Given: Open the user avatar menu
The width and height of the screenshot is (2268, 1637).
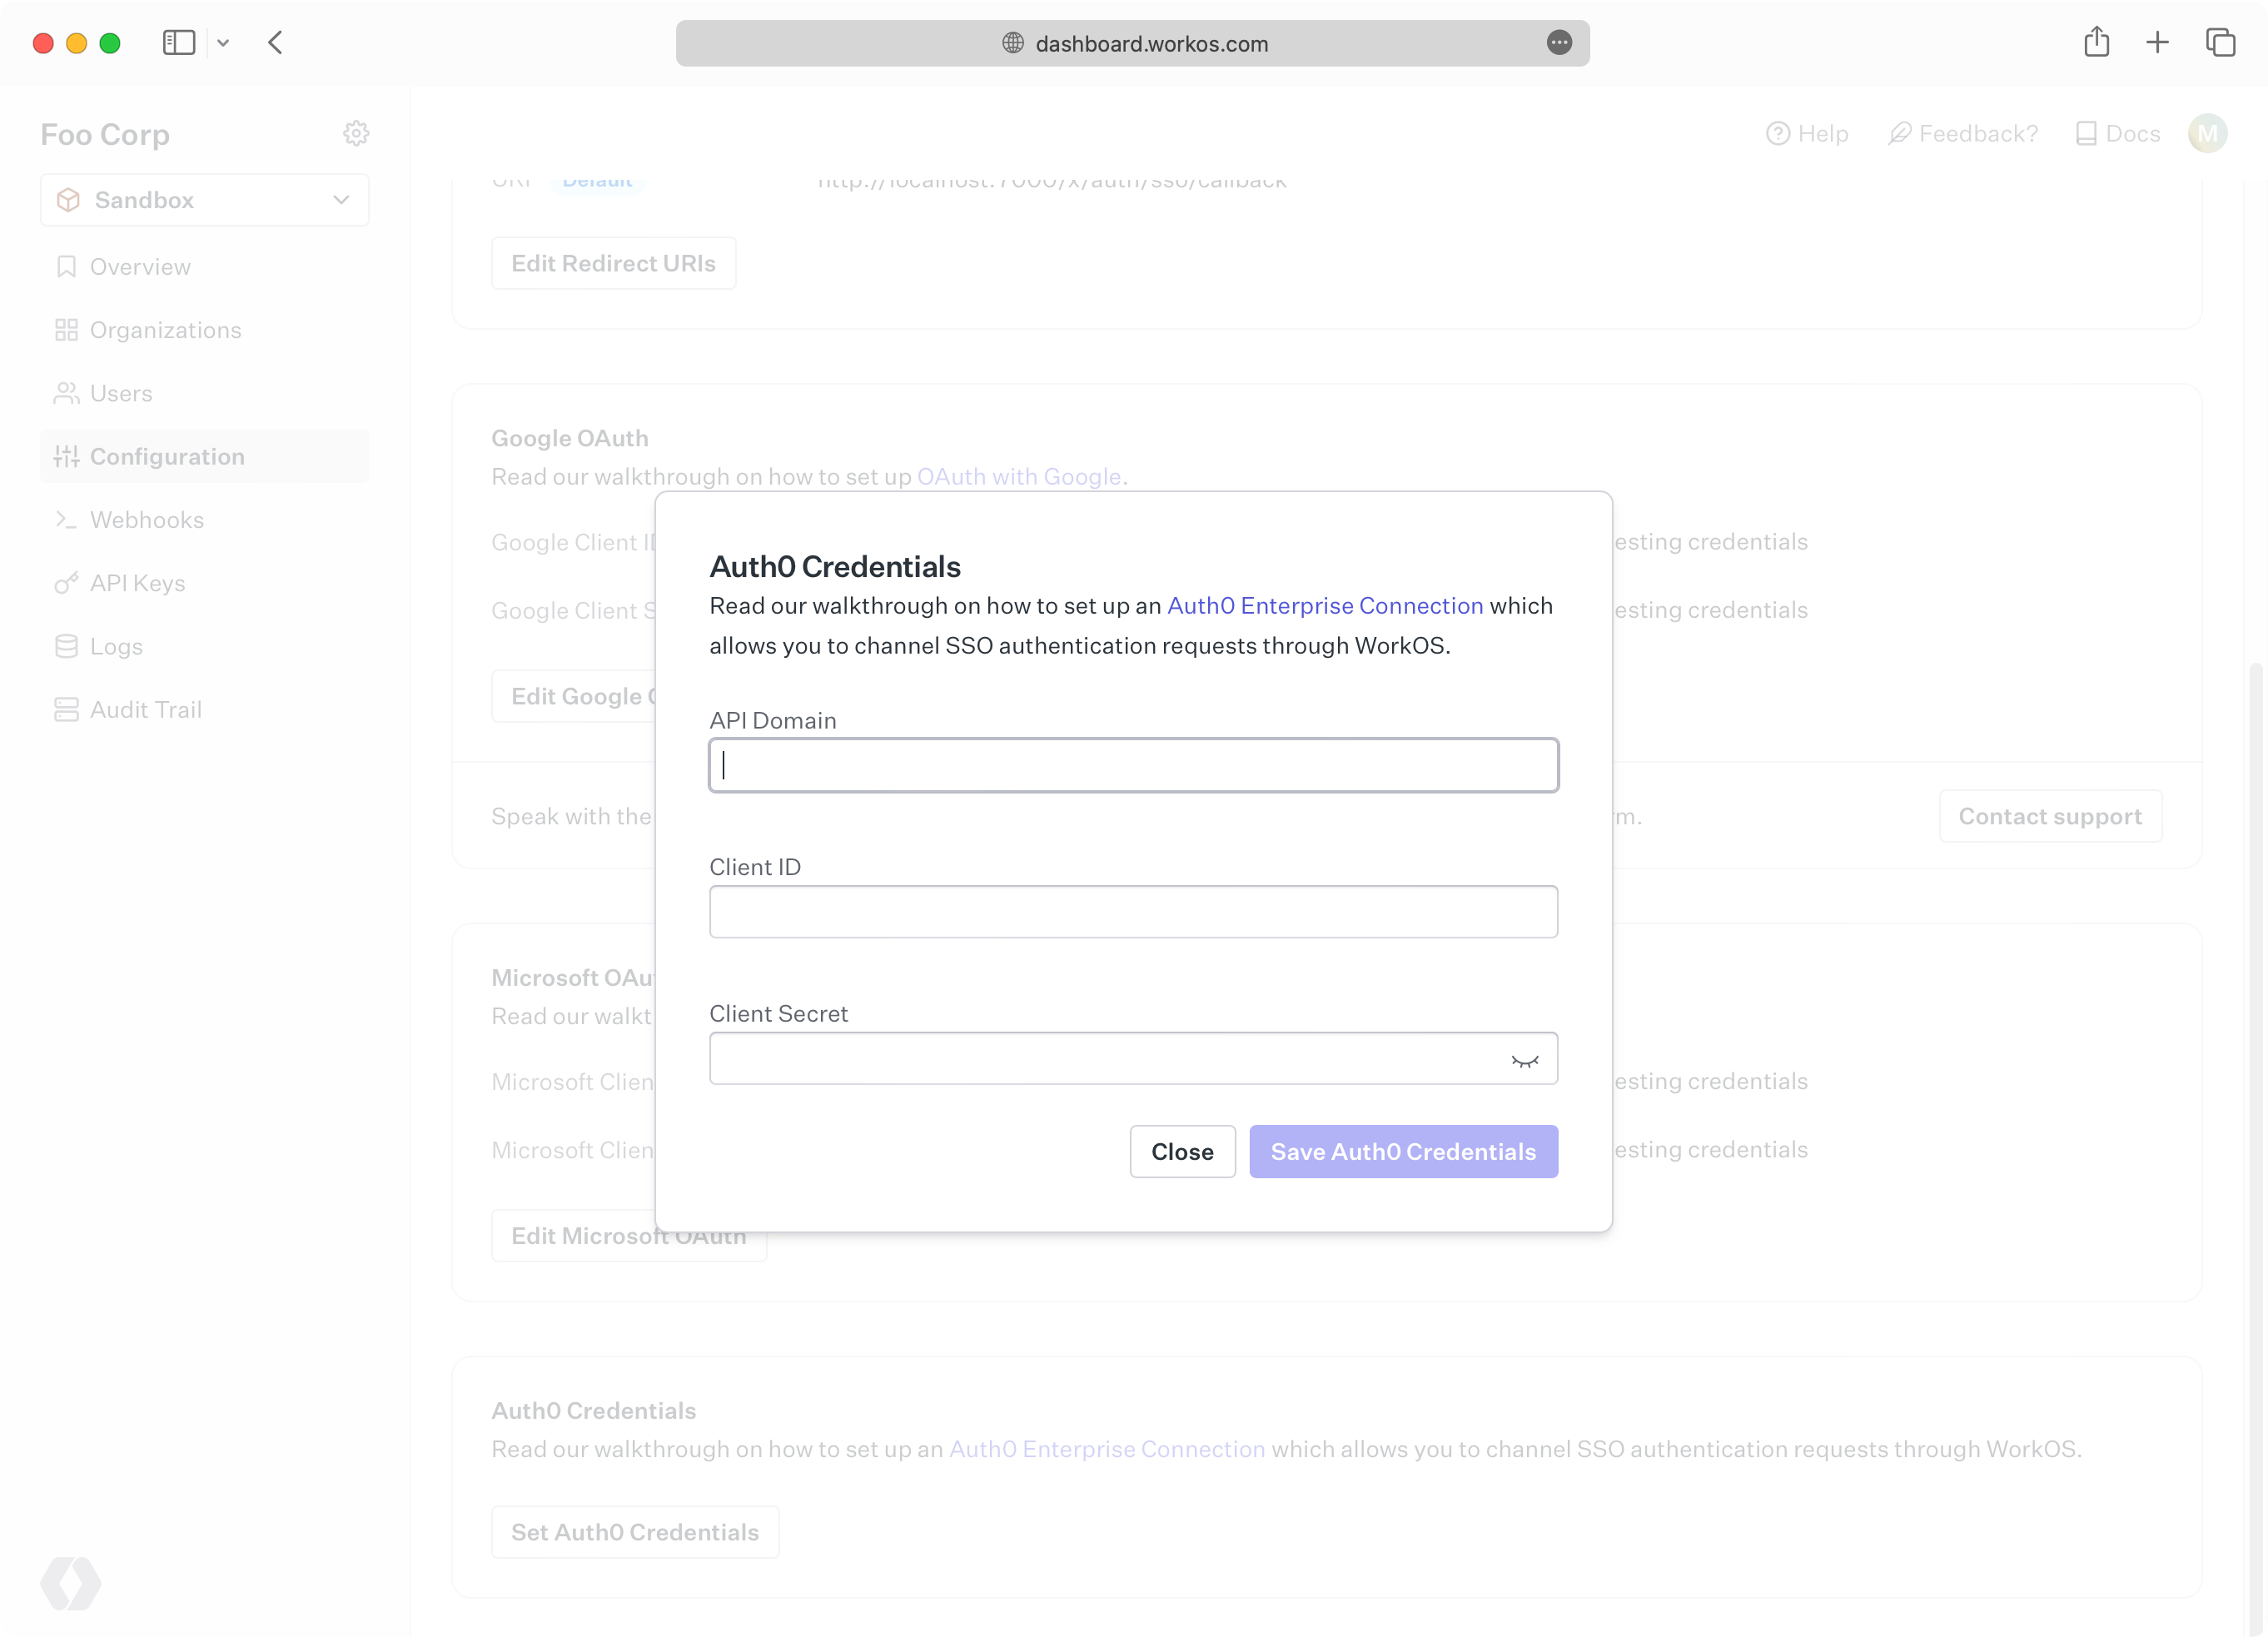Looking at the screenshot, I should 2207,134.
